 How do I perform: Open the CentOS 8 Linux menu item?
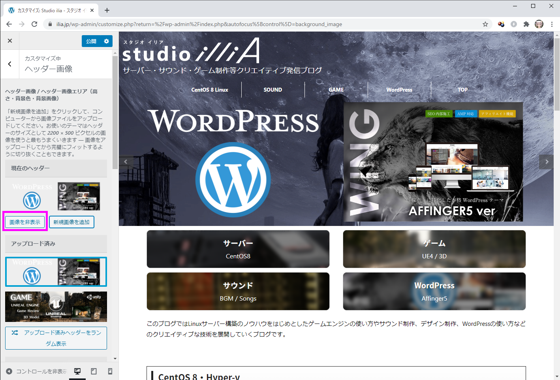(210, 90)
